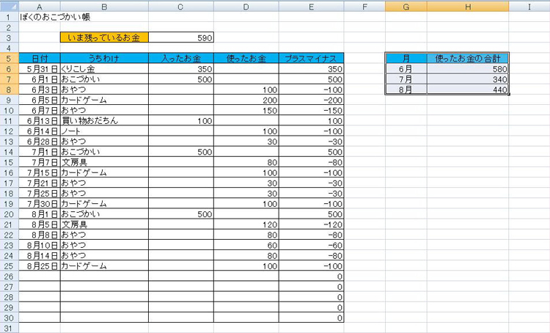Viewport: 550px width, 333px height.
Task: Select the column H header
Action: tap(467, 6)
